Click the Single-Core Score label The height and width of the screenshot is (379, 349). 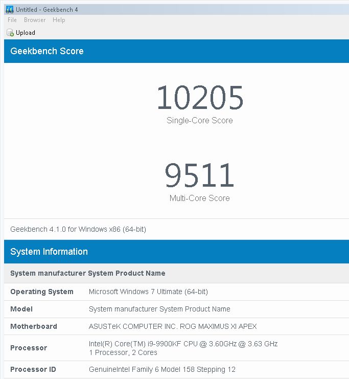200,120
